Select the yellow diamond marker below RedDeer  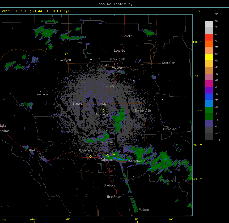click(x=113, y=74)
